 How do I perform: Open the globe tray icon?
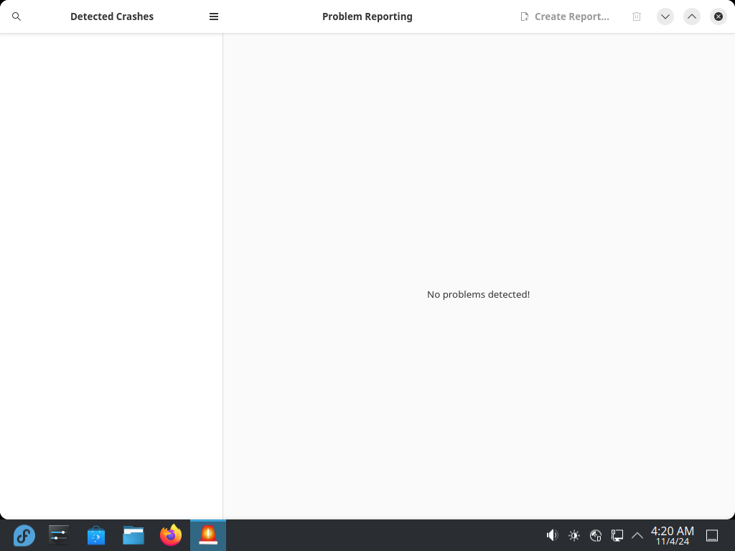tap(596, 535)
